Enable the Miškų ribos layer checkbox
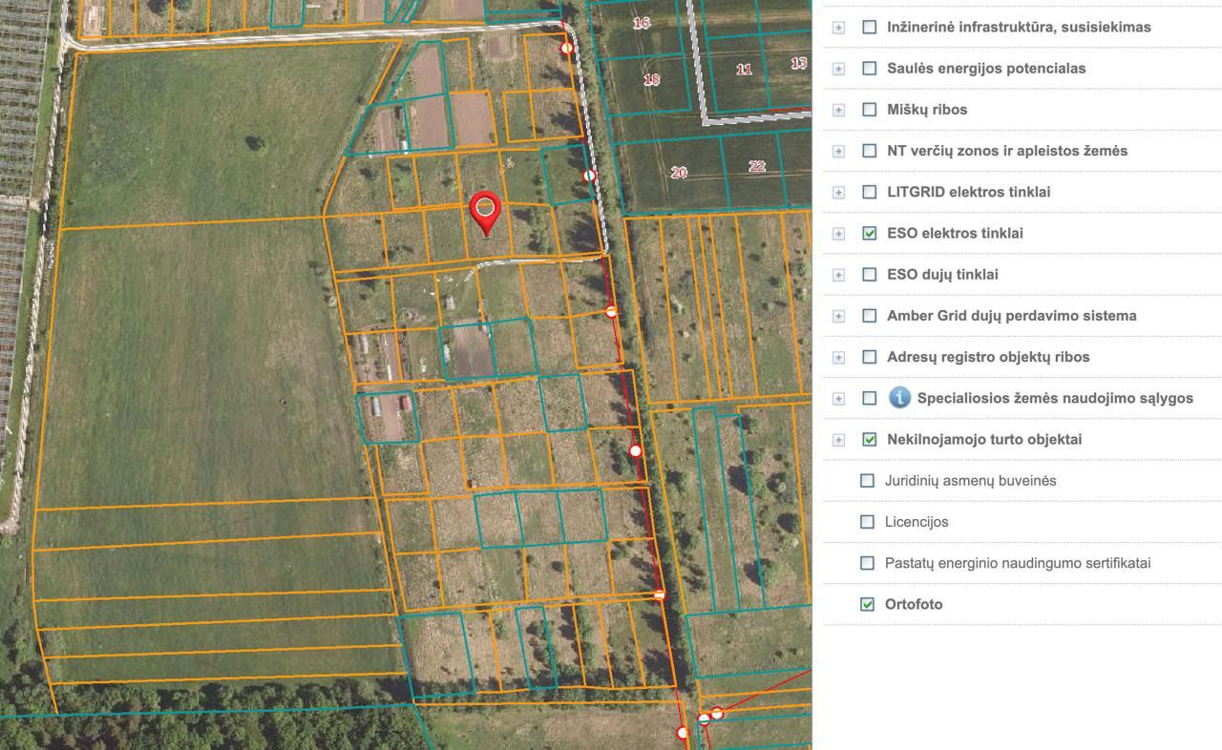Viewport: 1222px width, 750px height. point(869,110)
